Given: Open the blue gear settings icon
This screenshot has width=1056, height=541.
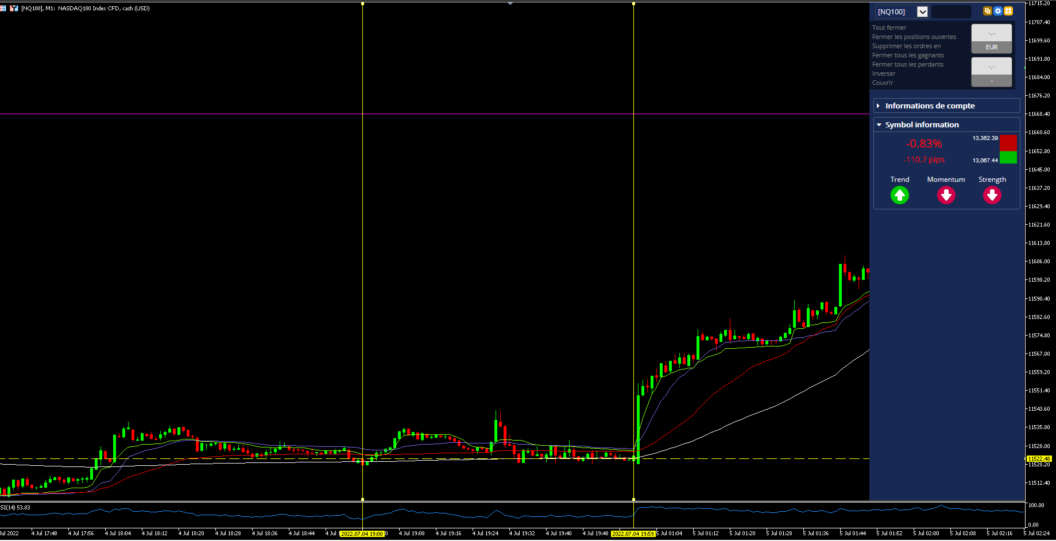Looking at the screenshot, I should (998, 11).
